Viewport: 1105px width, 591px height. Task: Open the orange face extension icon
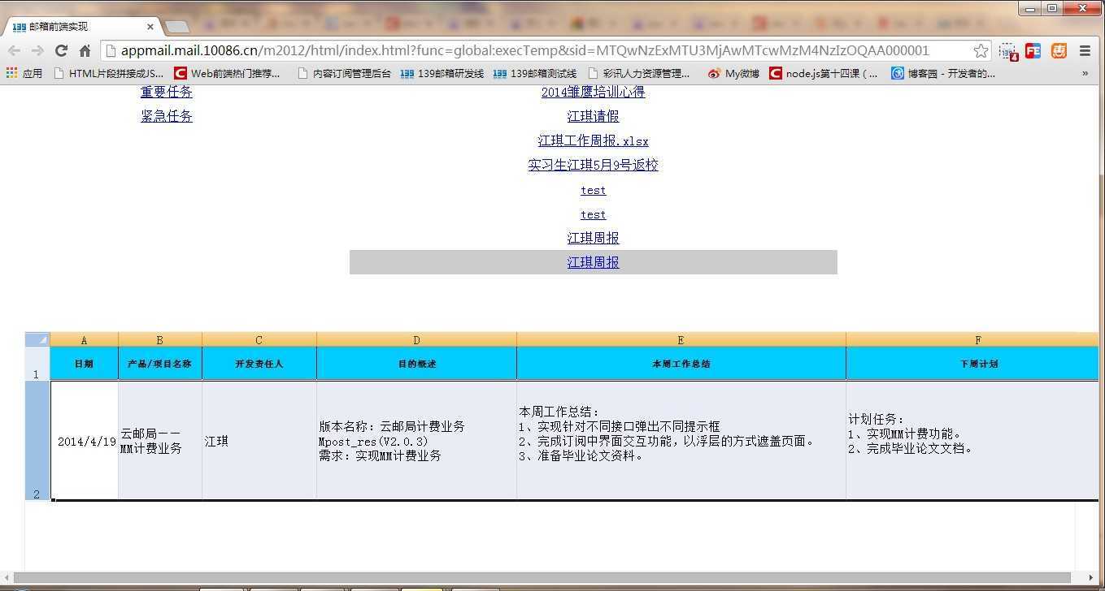click(1059, 50)
